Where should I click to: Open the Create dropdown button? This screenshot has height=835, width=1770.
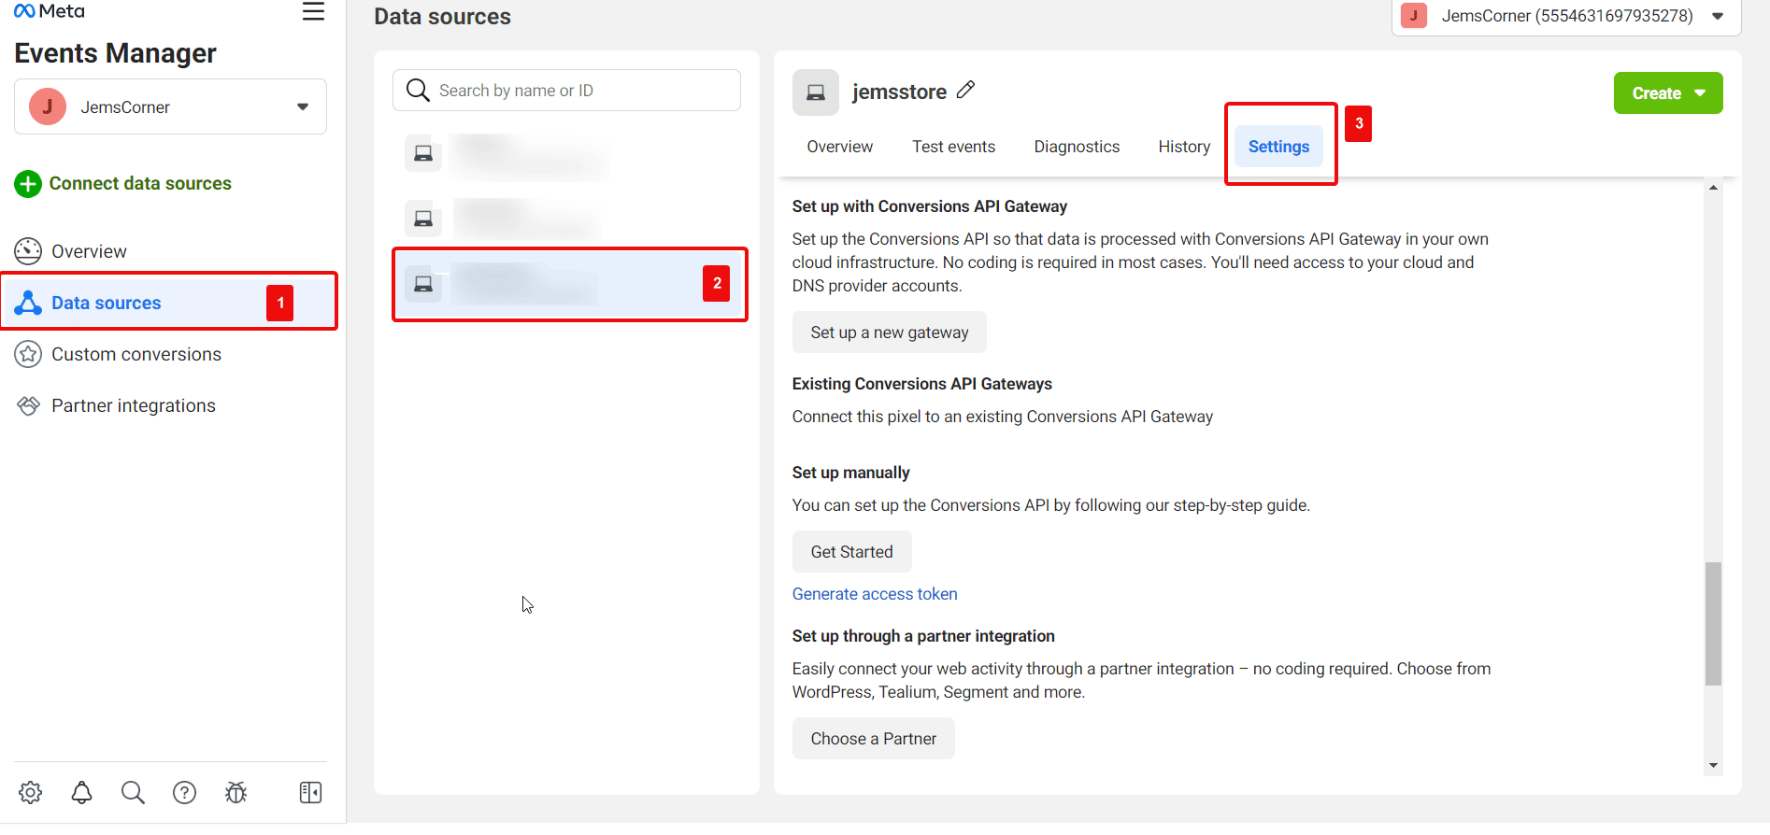[x=1667, y=93]
